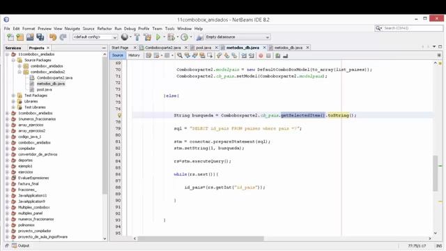
Task: Click the icon left of Empty datasource
Action: (x=200, y=37)
